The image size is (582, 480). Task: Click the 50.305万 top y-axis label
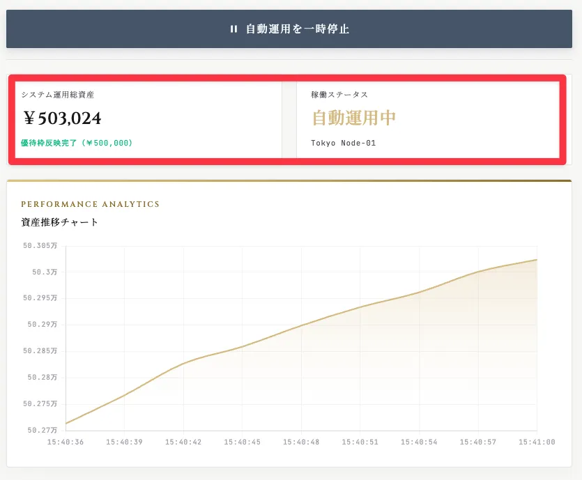coord(40,245)
